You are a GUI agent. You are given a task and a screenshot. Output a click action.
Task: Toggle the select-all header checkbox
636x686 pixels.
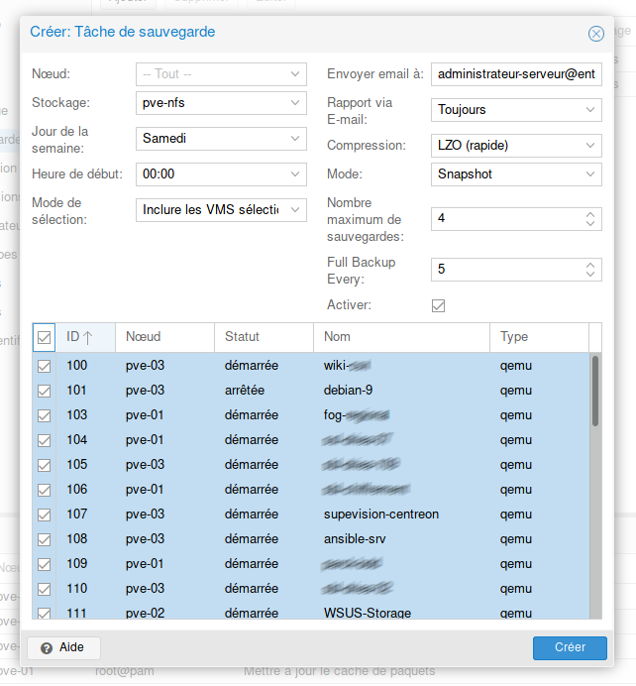(44, 337)
